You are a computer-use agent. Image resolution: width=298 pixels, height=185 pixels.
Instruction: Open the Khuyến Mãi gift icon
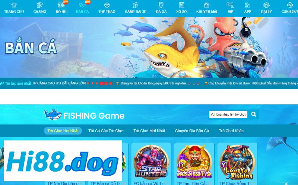tap(207, 5)
